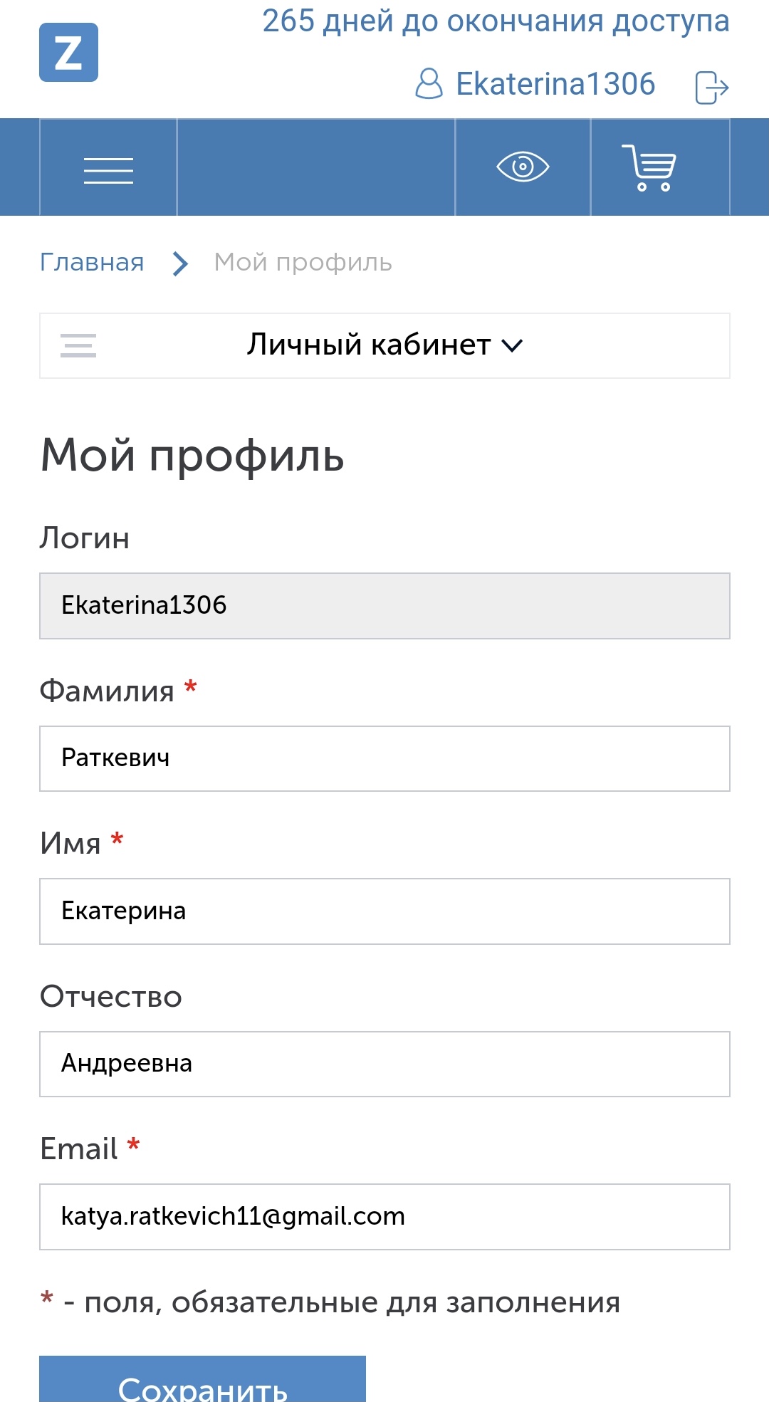The width and height of the screenshot is (769, 1402).
Task: Click the chevron beside Личный кабинет
Action: point(512,346)
